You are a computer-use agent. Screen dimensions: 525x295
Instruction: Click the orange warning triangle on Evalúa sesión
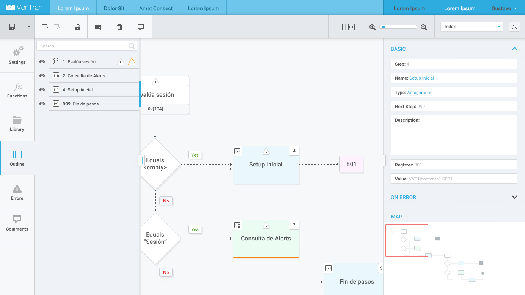pyautogui.click(x=132, y=62)
